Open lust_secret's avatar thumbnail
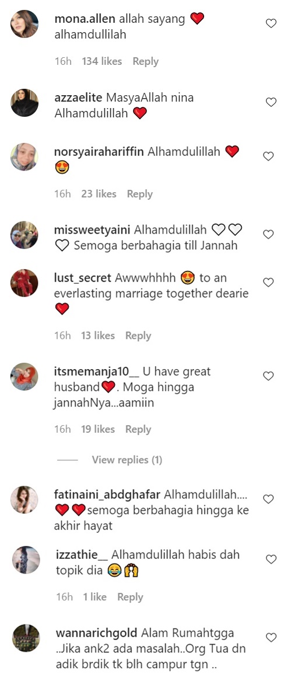 (24, 283)
